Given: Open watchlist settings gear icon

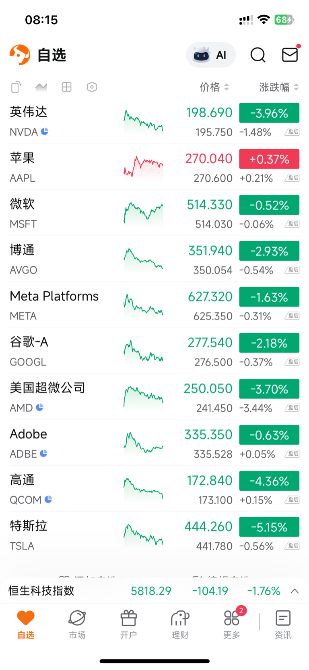Looking at the screenshot, I should point(92,87).
